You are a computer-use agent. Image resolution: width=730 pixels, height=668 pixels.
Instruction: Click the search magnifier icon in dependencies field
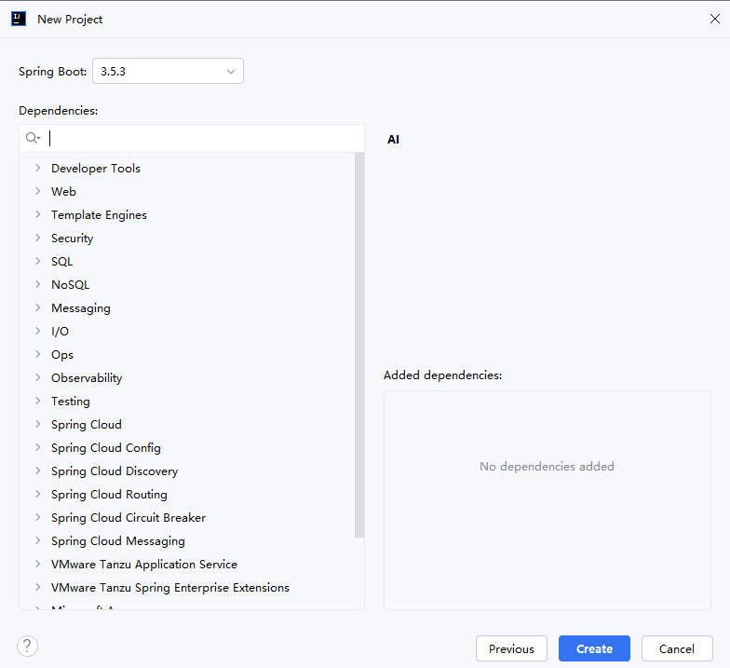33,138
